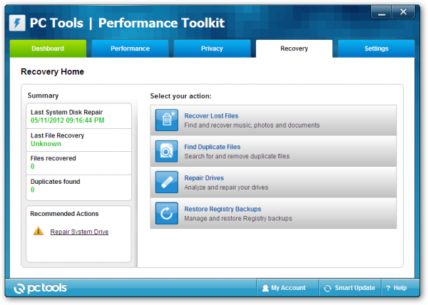Click the Find Duplicate Files magnifier icon
The width and height of the screenshot is (428, 305).
[x=166, y=151]
